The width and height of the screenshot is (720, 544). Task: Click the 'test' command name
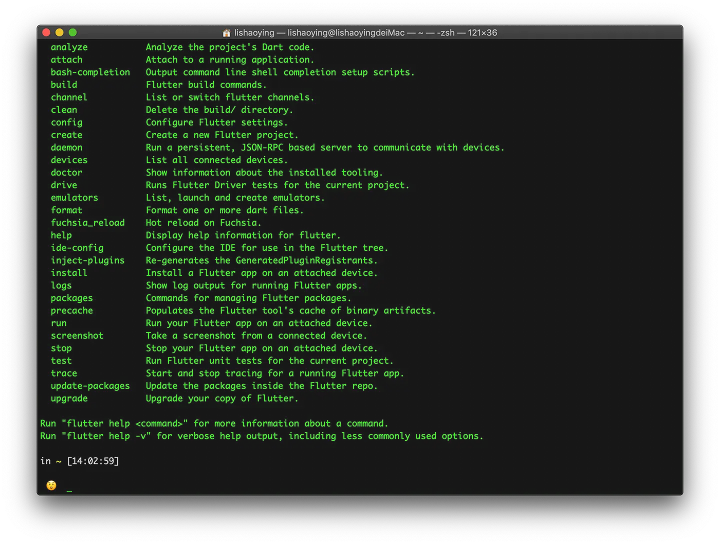click(x=61, y=361)
